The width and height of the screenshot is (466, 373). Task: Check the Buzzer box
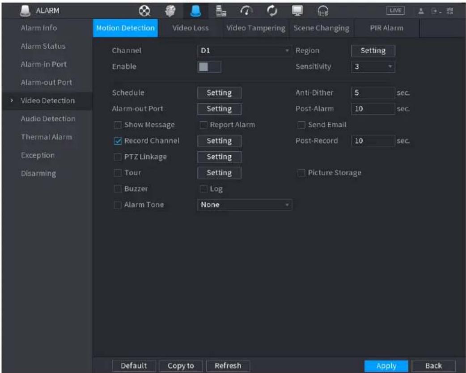[x=118, y=189]
